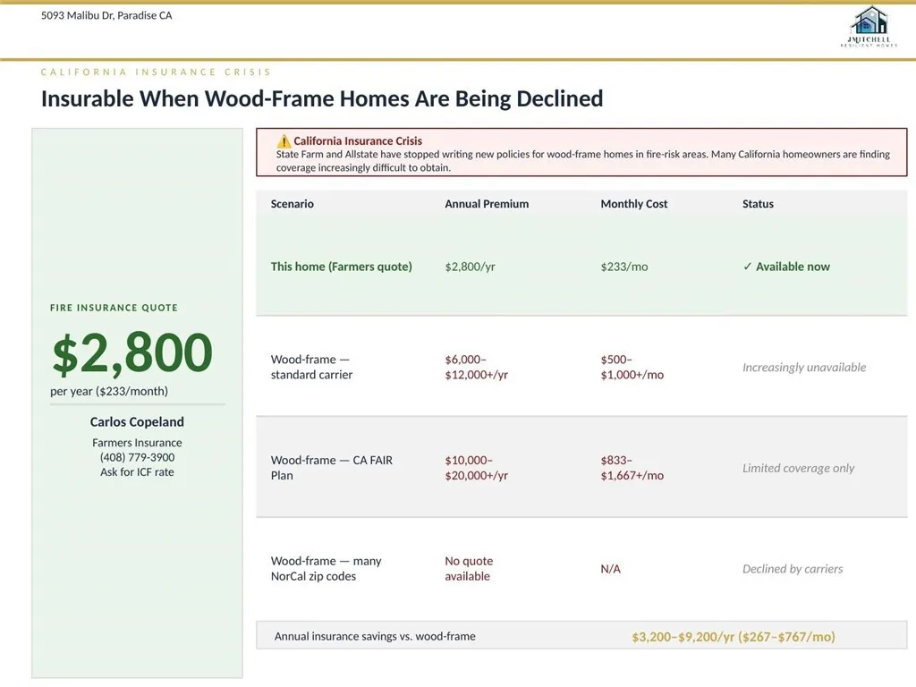The width and height of the screenshot is (916, 687).
Task: Click the Annual Premium column header
Action: [486, 204]
